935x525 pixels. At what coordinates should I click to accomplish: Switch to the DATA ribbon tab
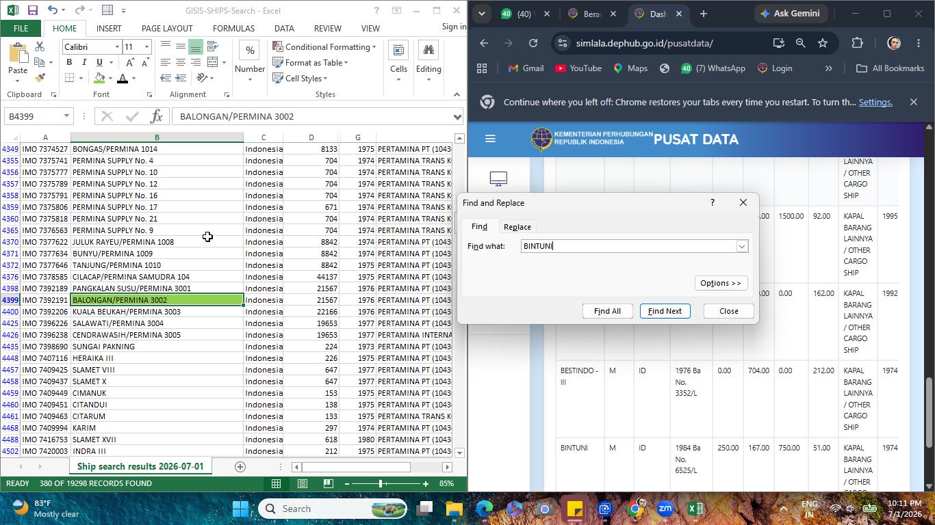284,28
